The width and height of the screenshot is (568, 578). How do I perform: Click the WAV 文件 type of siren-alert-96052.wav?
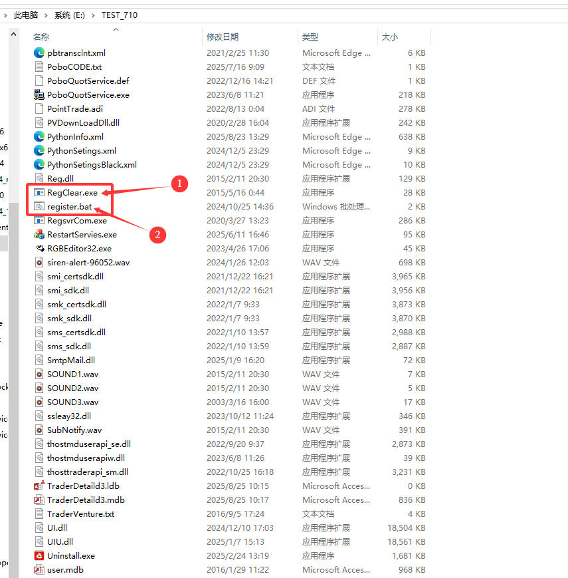click(321, 263)
